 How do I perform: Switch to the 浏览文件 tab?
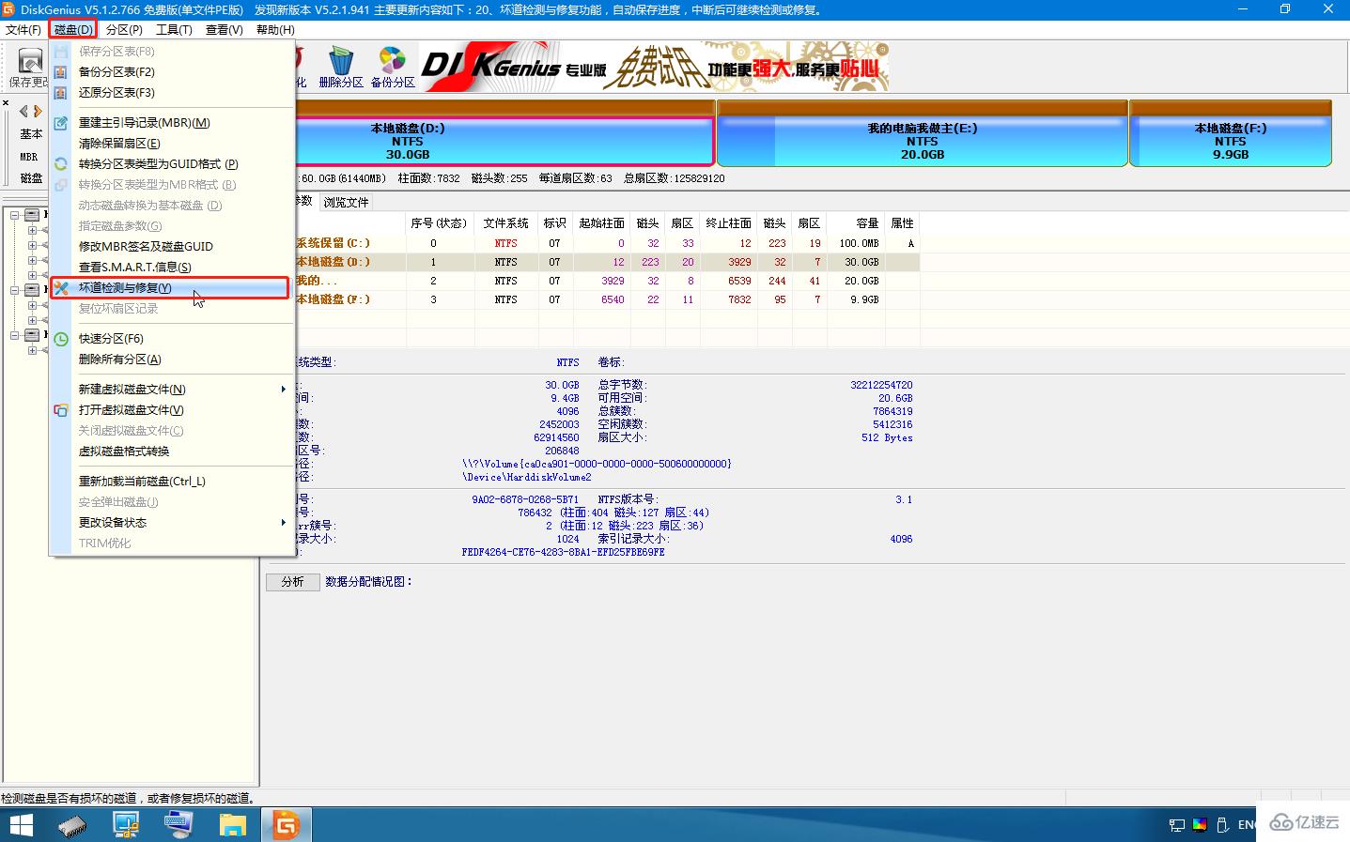(x=346, y=202)
